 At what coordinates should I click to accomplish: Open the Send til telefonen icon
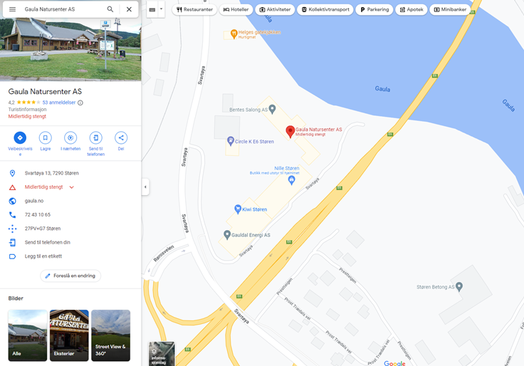tap(96, 137)
